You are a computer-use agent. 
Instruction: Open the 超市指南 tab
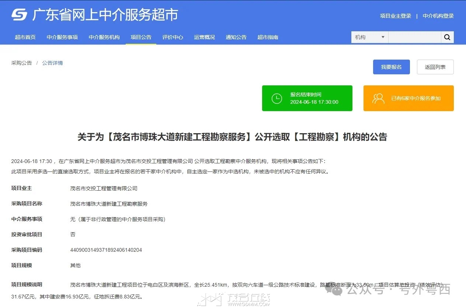[268, 37]
